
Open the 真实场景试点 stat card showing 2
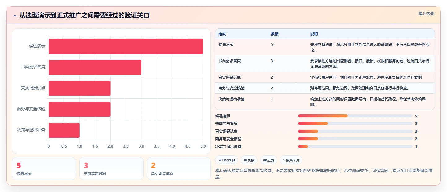click(x=179, y=168)
